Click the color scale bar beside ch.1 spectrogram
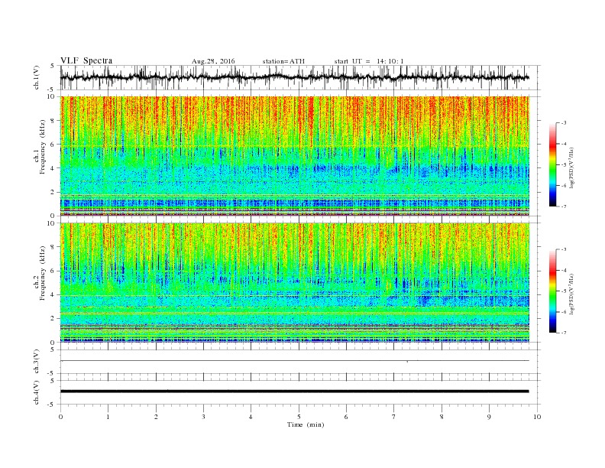 pos(552,164)
